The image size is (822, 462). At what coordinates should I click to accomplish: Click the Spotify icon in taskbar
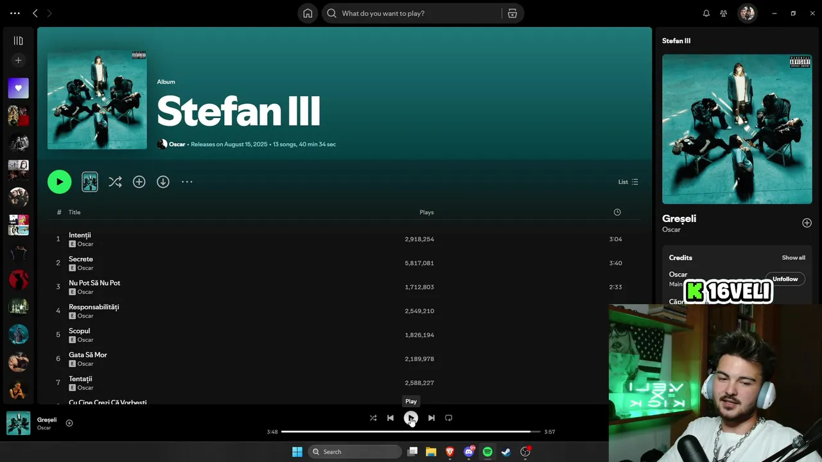tap(487, 452)
